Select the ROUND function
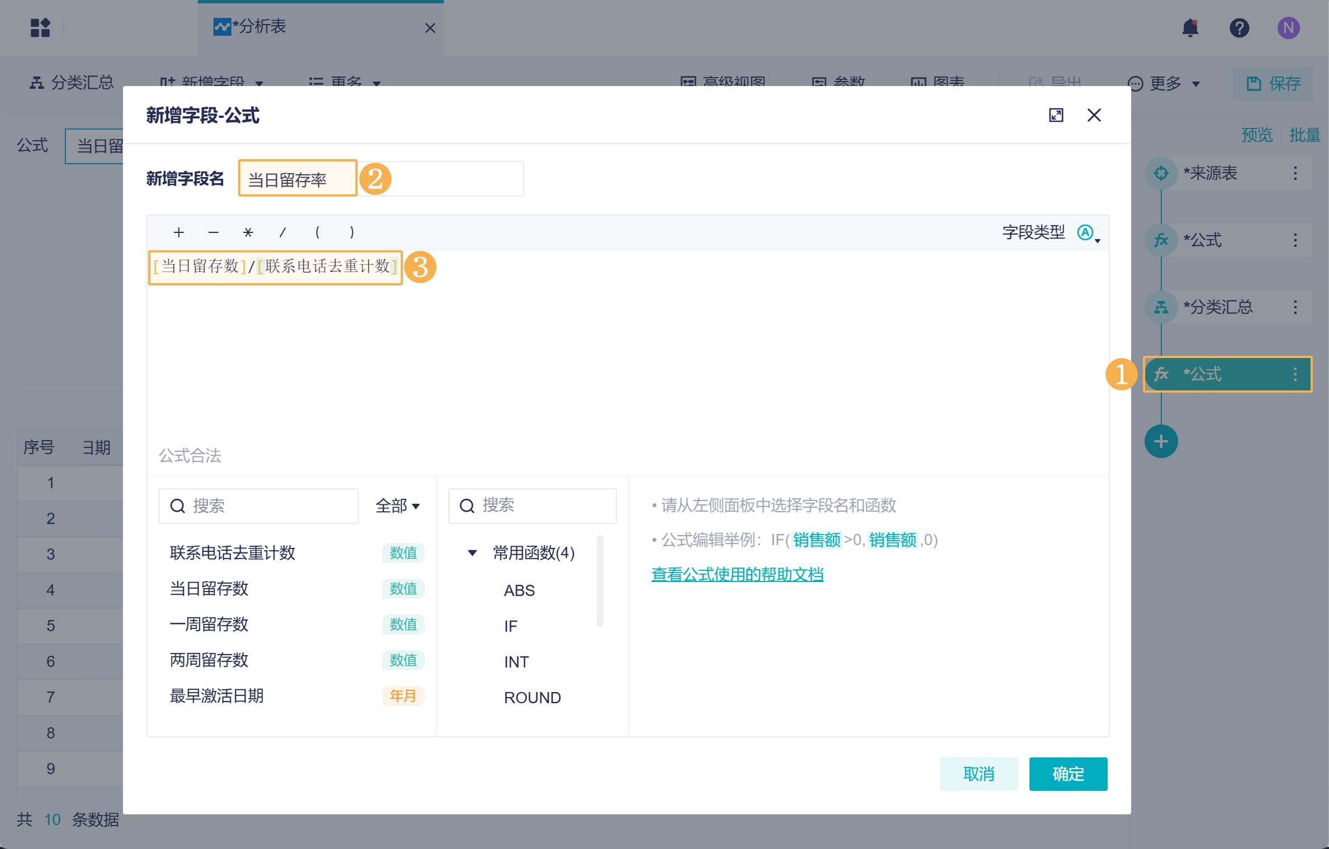This screenshot has width=1329, height=849. click(532, 698)
